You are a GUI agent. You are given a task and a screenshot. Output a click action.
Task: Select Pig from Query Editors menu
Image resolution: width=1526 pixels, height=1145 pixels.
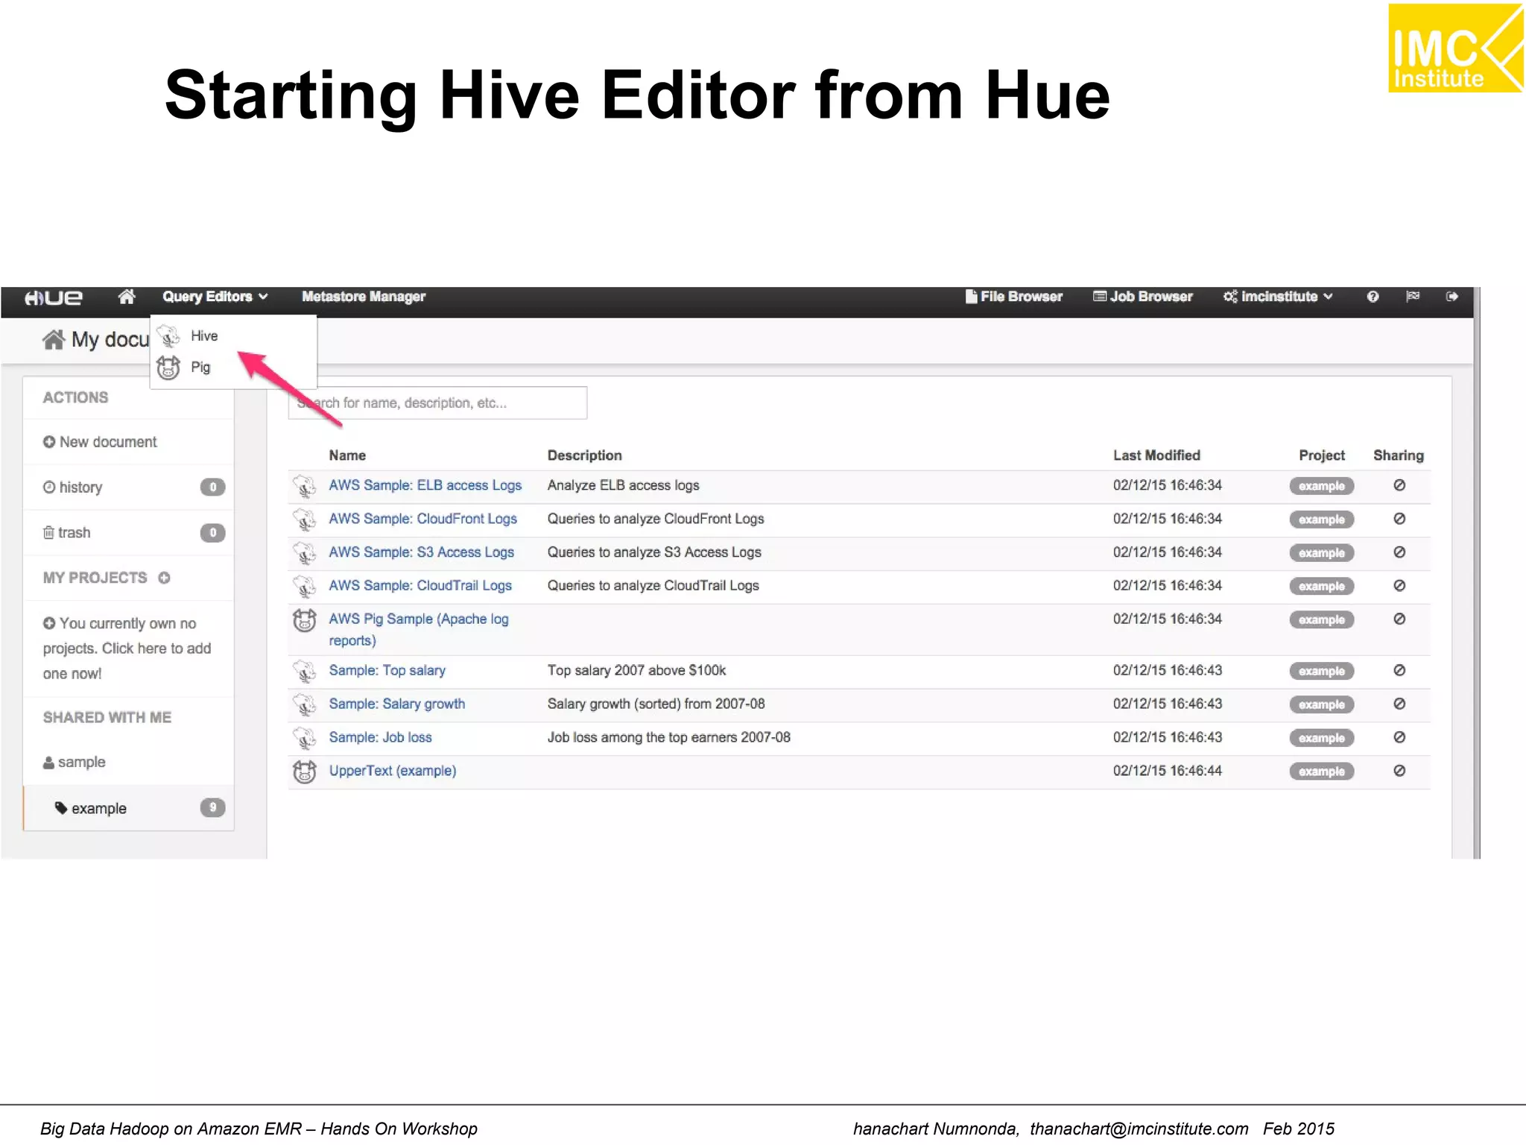(x=200, y=368)
